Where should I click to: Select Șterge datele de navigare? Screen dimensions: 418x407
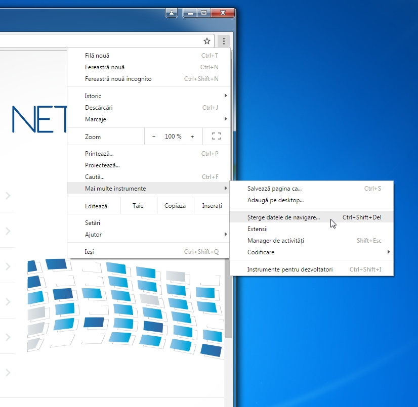tap(284, 217)
